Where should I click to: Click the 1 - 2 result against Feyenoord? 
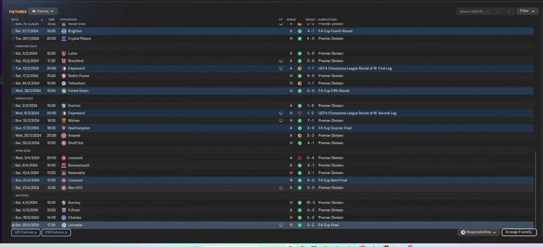click(311, 113)
